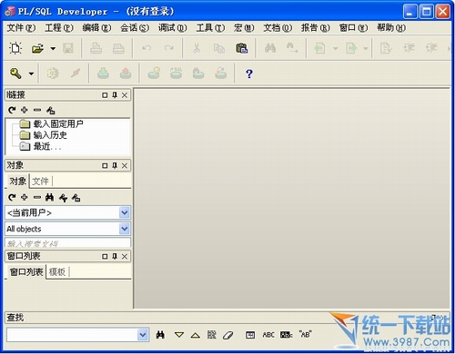Open the 编辑 menu
The image size is (455, 354).
(96, 28)
